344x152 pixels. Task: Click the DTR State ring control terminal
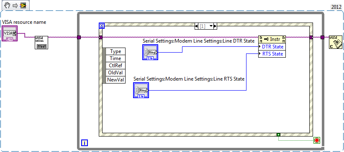pyautogui.click(x=150, y=52)
